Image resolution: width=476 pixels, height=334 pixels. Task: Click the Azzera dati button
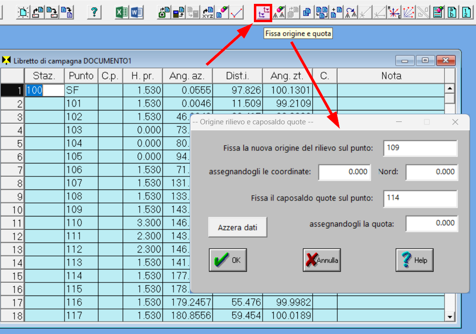click(x=238, y=227)
